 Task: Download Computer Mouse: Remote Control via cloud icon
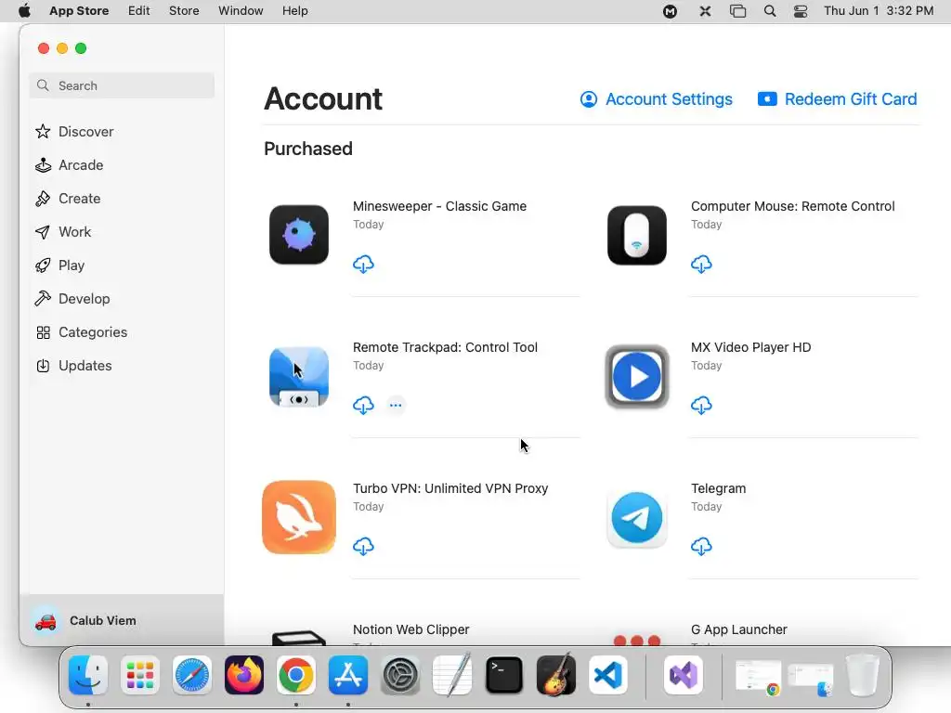click(x=701, y=265)
